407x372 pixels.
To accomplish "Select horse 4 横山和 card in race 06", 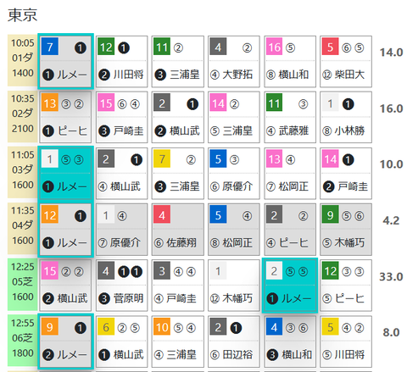I will coord(290,341).
